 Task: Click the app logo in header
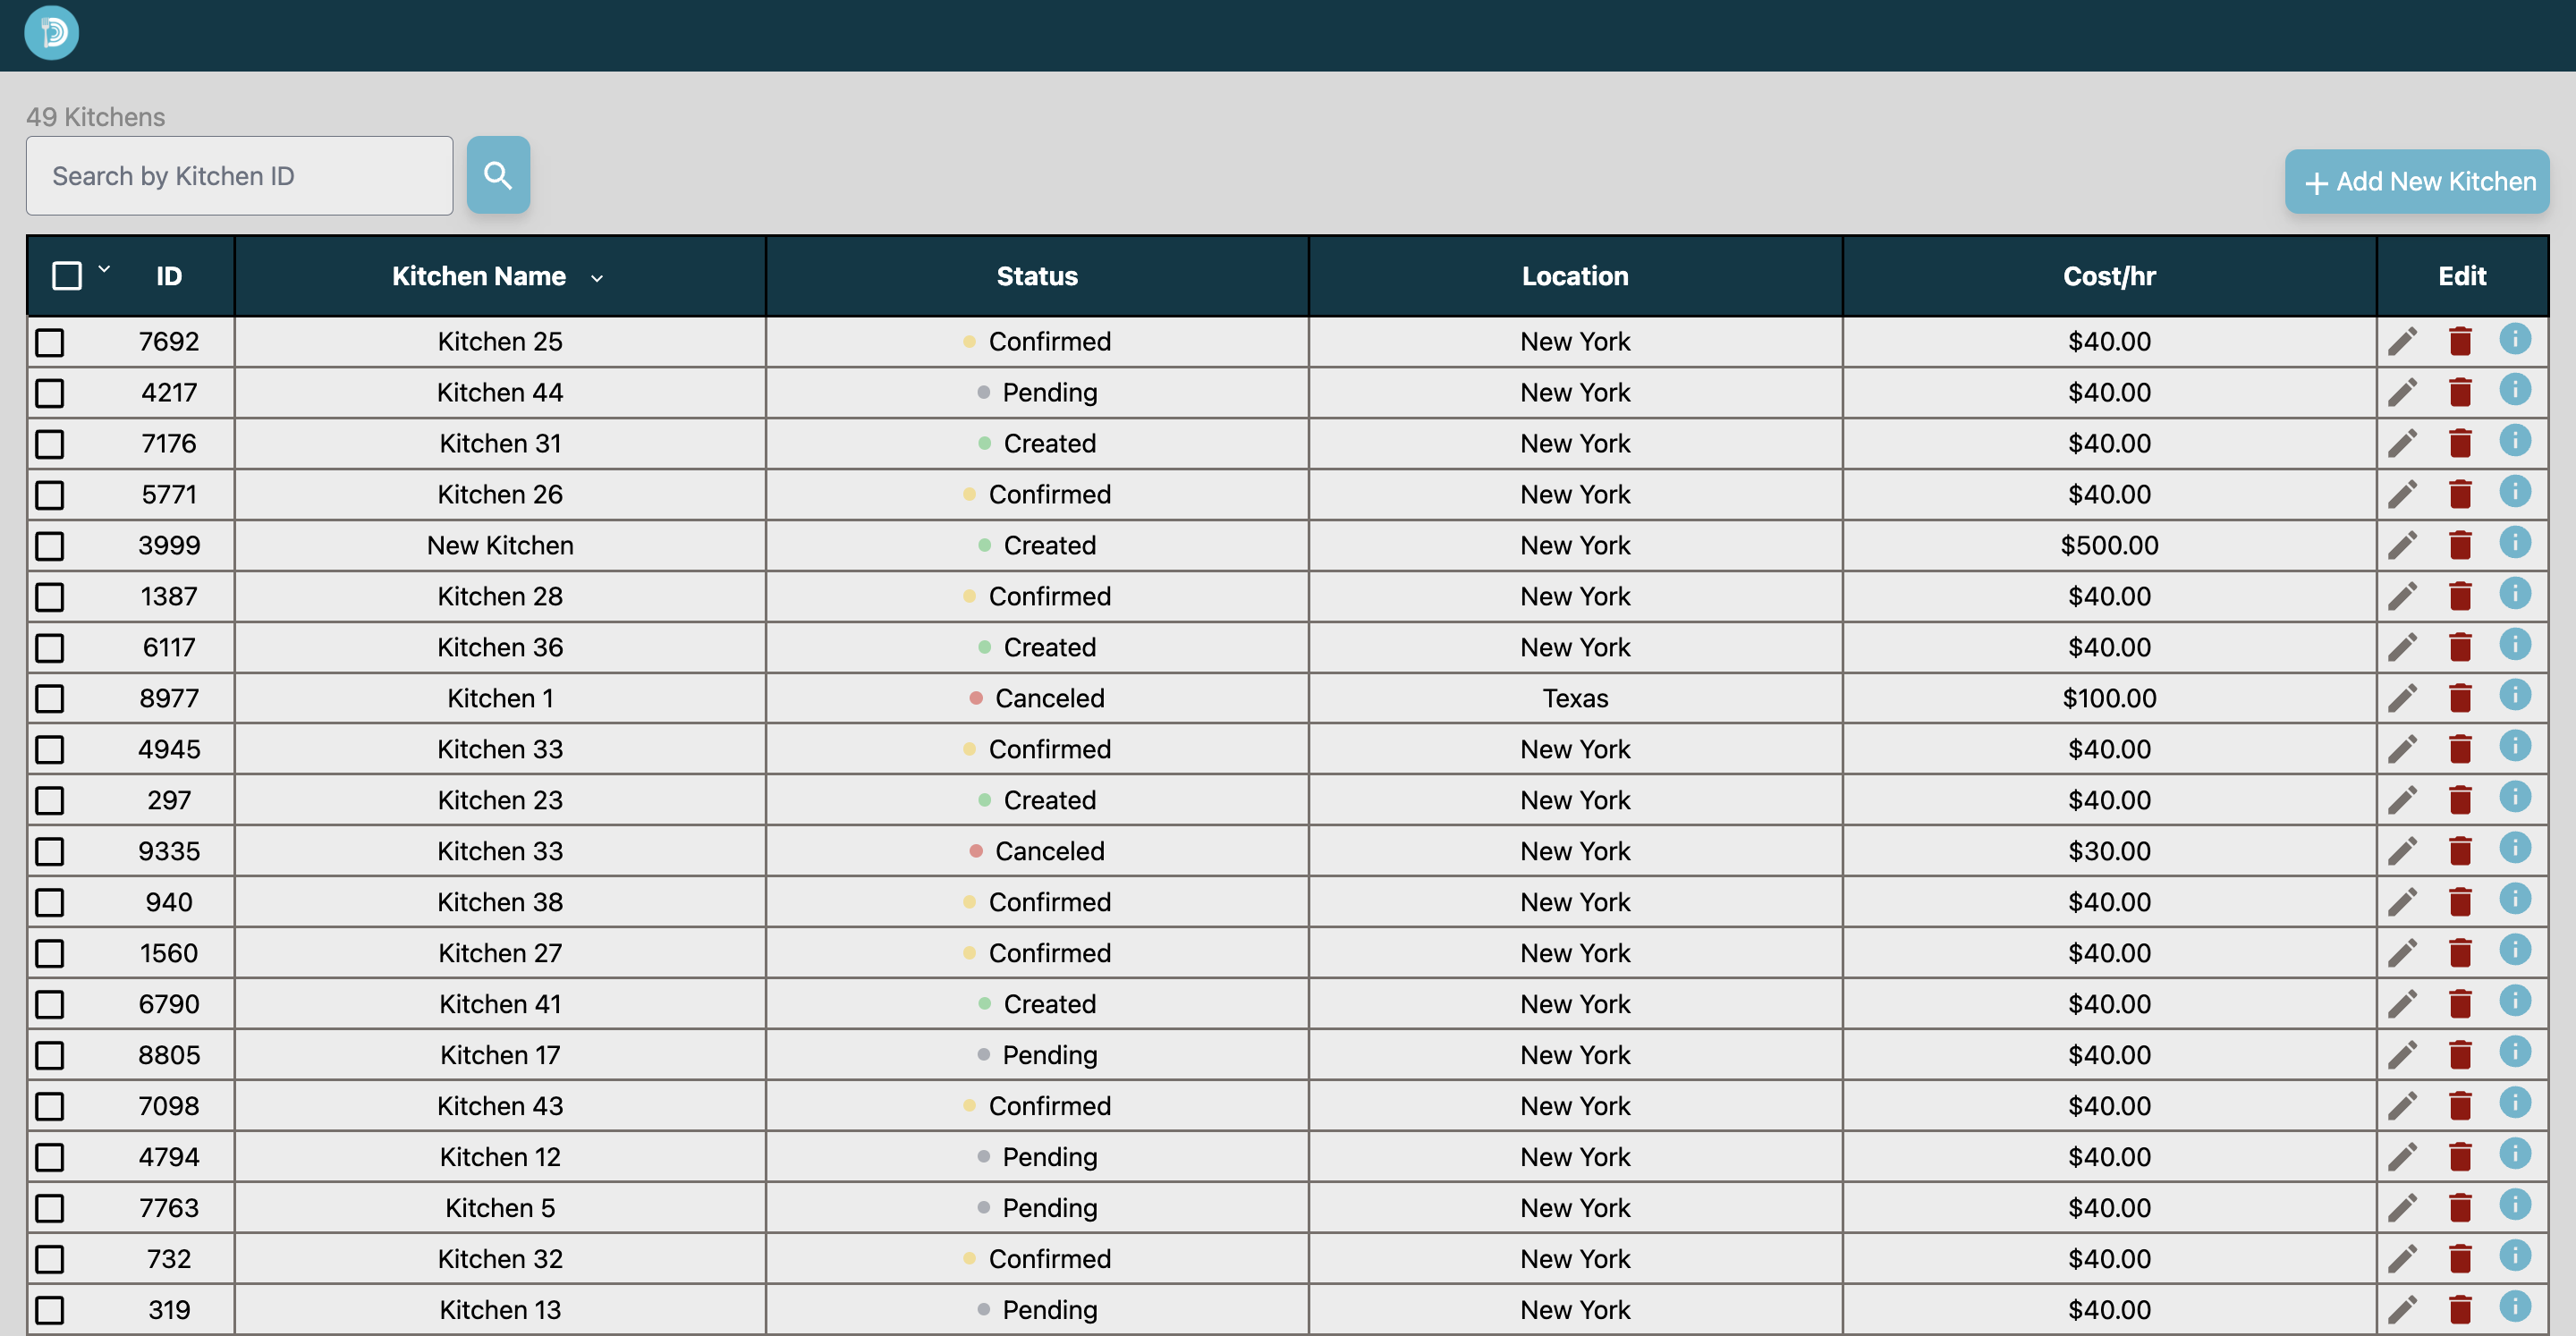click(52, 33)
